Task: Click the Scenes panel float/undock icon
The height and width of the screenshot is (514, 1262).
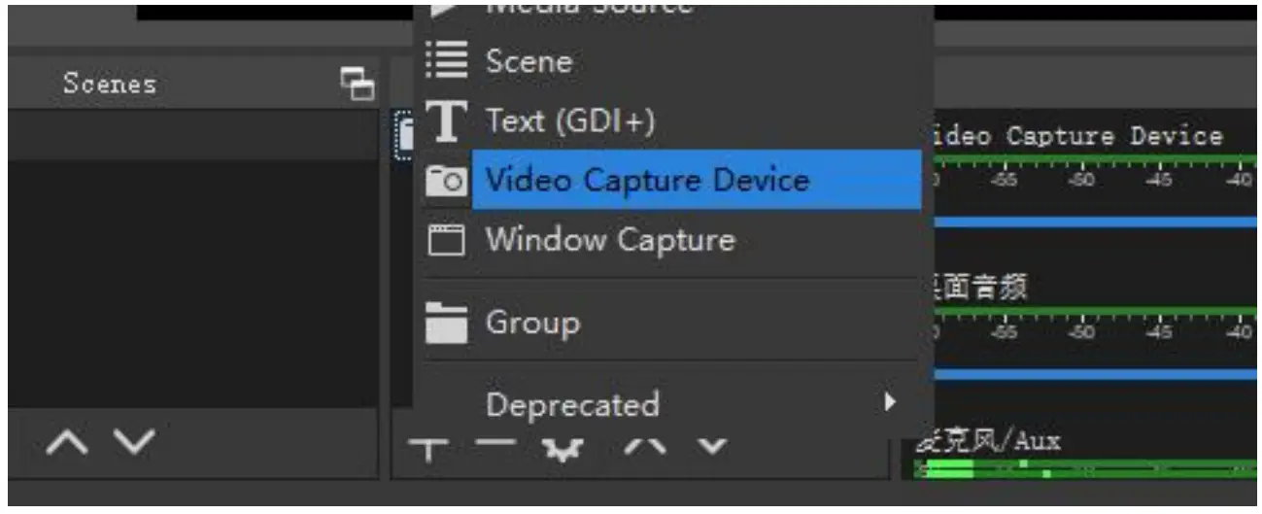Action: (x=358, y=84)
